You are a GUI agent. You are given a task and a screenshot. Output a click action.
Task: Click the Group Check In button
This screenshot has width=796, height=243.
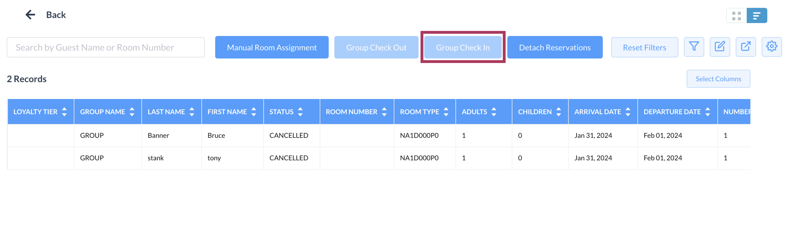(x=463, y=48)
